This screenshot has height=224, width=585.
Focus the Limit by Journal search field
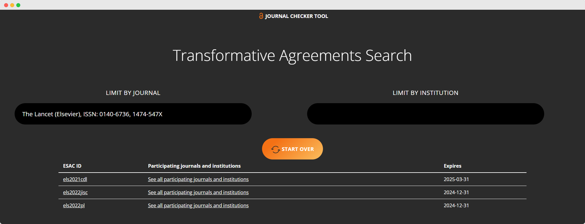coord(133,114)
